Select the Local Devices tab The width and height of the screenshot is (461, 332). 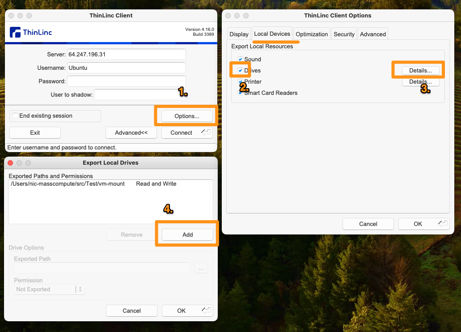click(272, 34)
